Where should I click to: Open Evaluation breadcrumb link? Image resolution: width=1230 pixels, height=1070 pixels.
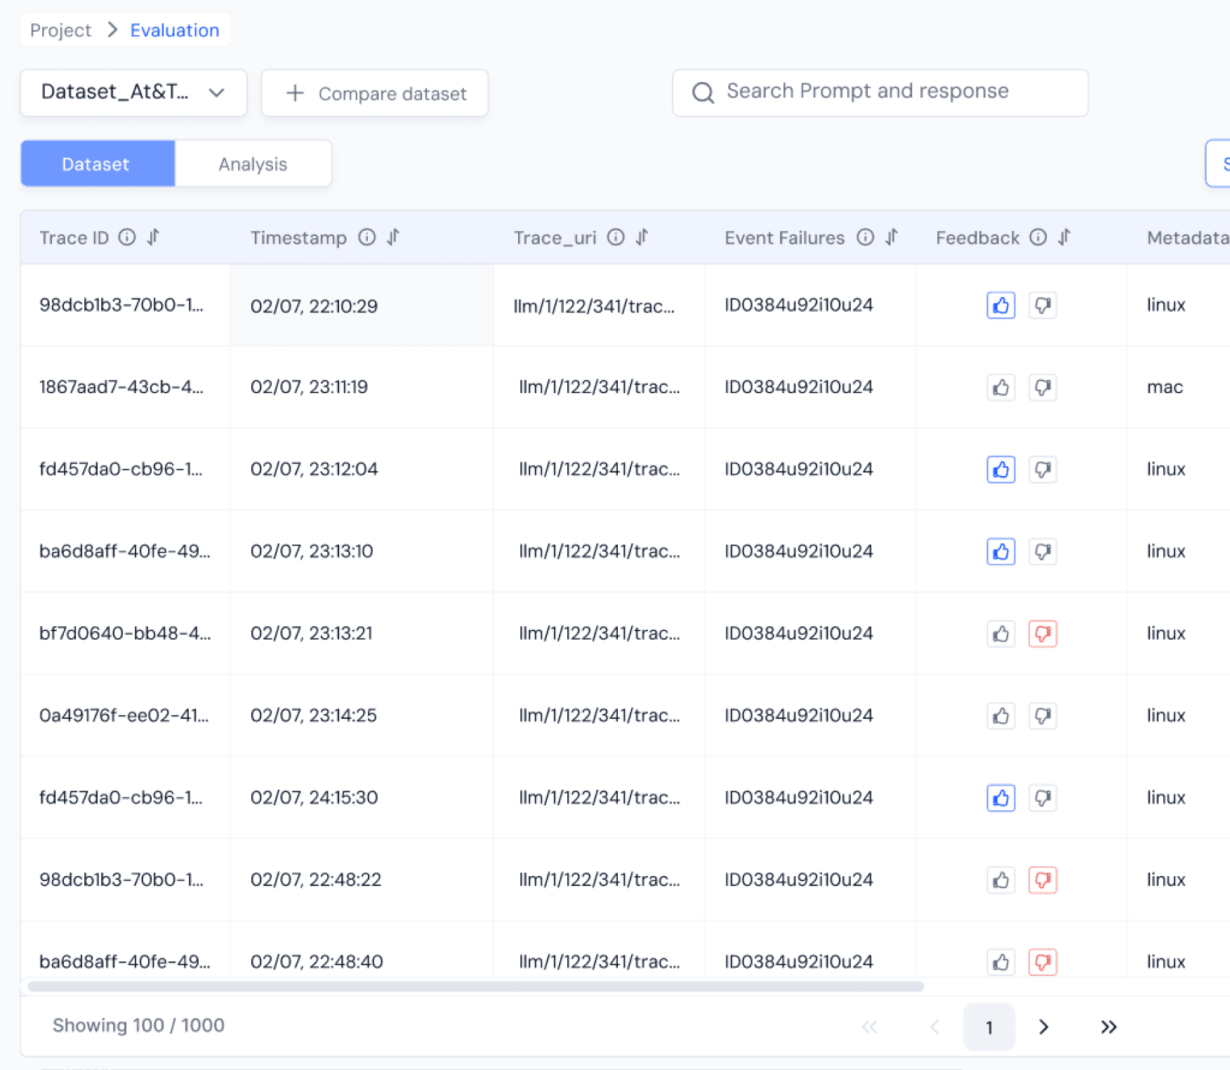click(x=175, y=30)
